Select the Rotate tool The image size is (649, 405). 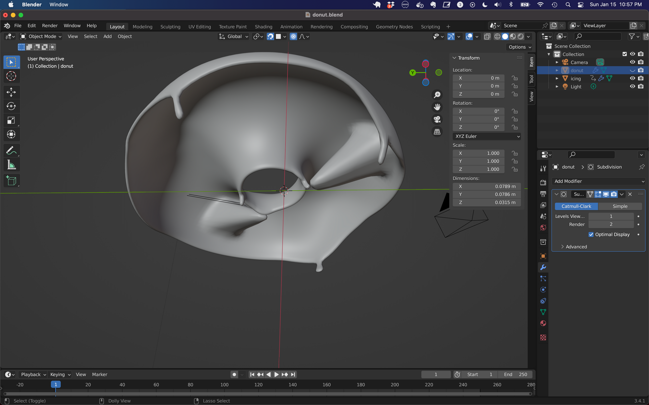click(11, 106)
